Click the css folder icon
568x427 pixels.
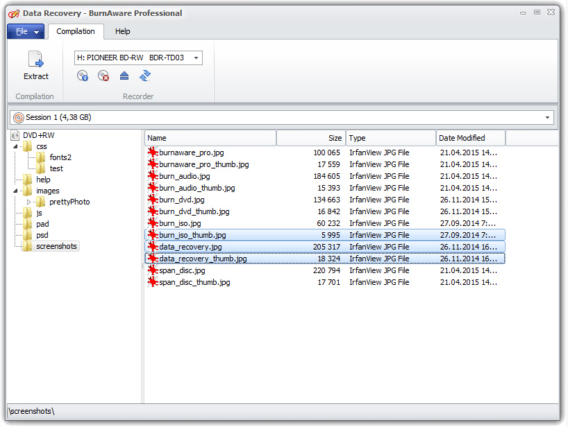click(x=28, y=146)
